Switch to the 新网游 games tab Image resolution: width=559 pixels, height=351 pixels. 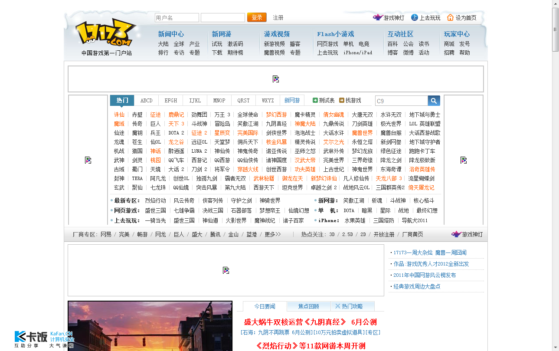(x=292, y=100)
